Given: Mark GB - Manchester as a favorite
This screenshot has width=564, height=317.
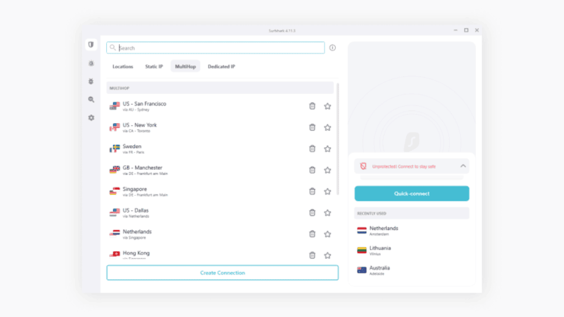Looking at the screenshot, I should tap(328, 170).
